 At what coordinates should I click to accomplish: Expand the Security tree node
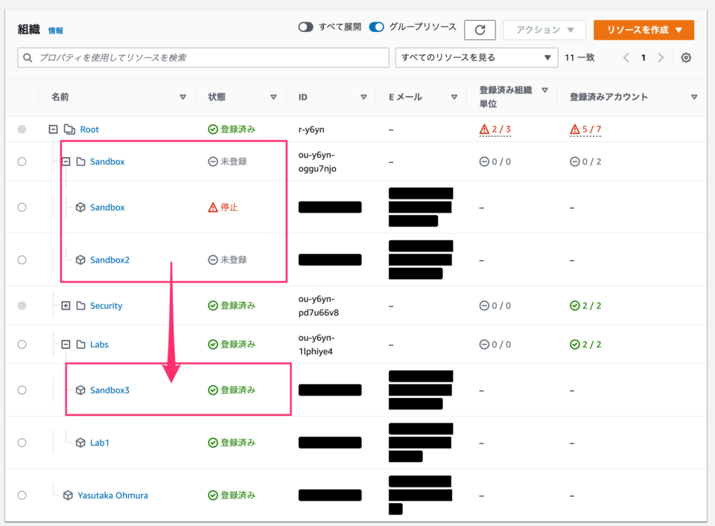coord(66,305)
